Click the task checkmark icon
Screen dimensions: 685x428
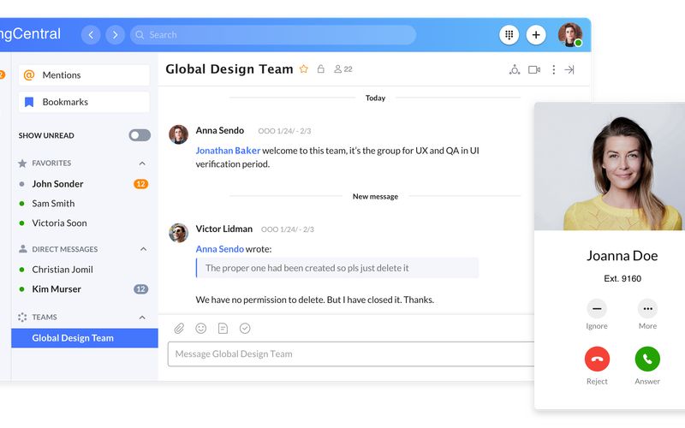[x=245, y=328]
